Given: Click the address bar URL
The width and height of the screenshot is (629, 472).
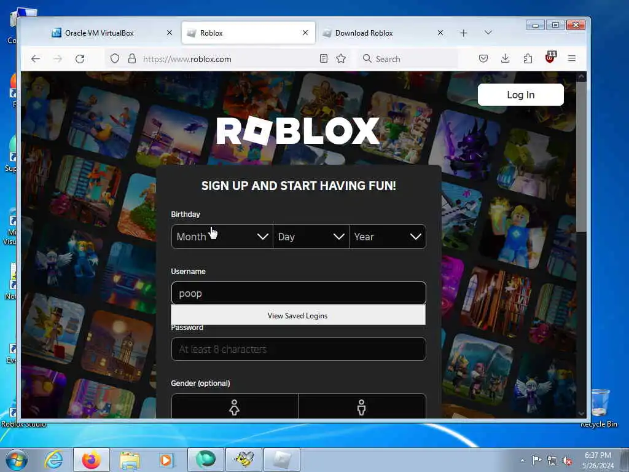Looking at the screenshot, I should (187, 59).
